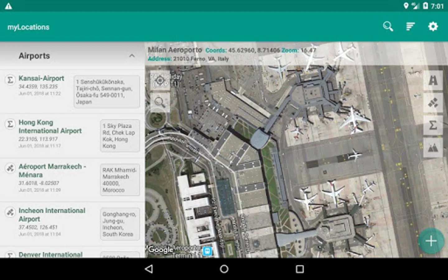Tap Marrakech coordinates 31.6018, -8.02507
Screen dimensions: 448x280
(x=39, y=183)
